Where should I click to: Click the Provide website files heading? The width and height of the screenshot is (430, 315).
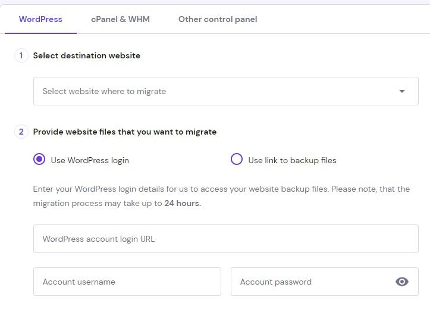(125, 132)
